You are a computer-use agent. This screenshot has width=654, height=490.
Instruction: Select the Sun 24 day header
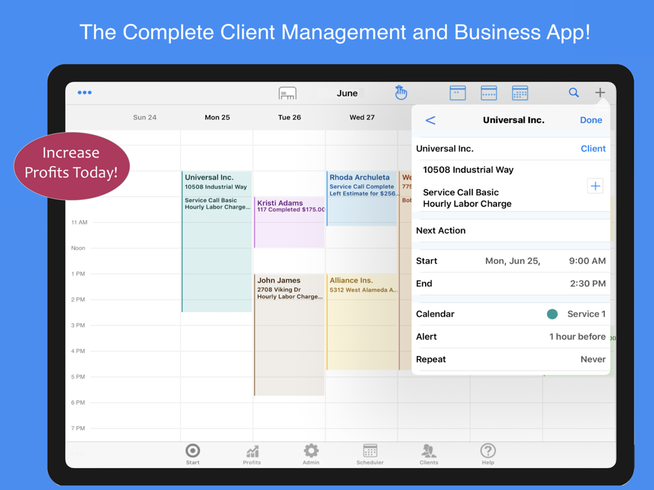click(145, 118)
